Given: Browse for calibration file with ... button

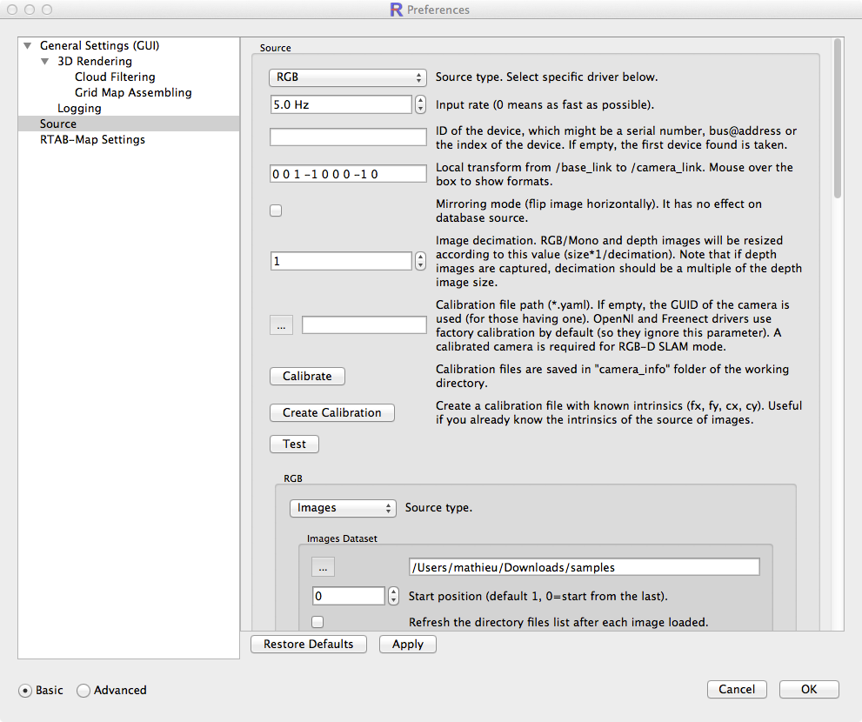Looking at the screenshot, I should pyautogui.click(x=282, y=325).
